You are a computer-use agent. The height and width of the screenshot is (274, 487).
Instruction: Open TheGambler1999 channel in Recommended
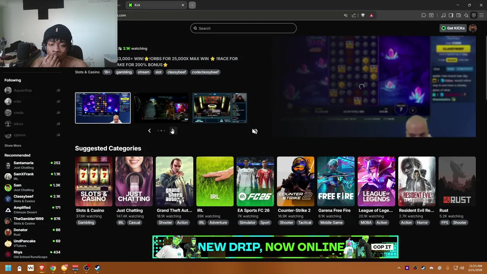(32, 221)
